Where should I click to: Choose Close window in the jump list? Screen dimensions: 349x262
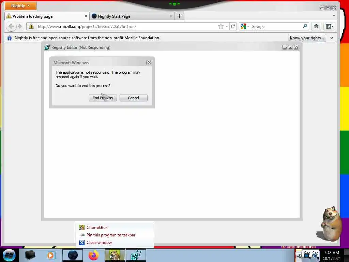115,243
